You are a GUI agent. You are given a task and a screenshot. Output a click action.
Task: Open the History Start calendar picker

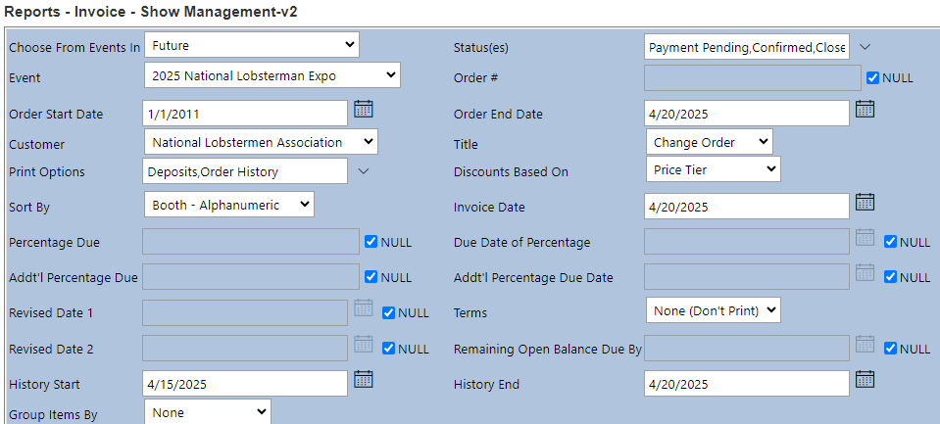click(x=363, y=379)
